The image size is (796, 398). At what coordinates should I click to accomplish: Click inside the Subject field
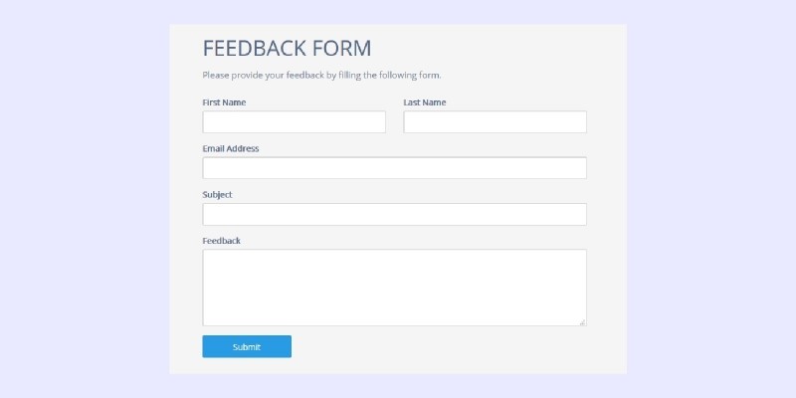394,214
